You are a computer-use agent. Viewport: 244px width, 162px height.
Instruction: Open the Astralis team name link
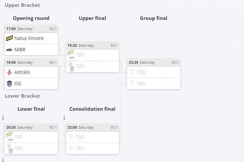click(x=22, y=72)
